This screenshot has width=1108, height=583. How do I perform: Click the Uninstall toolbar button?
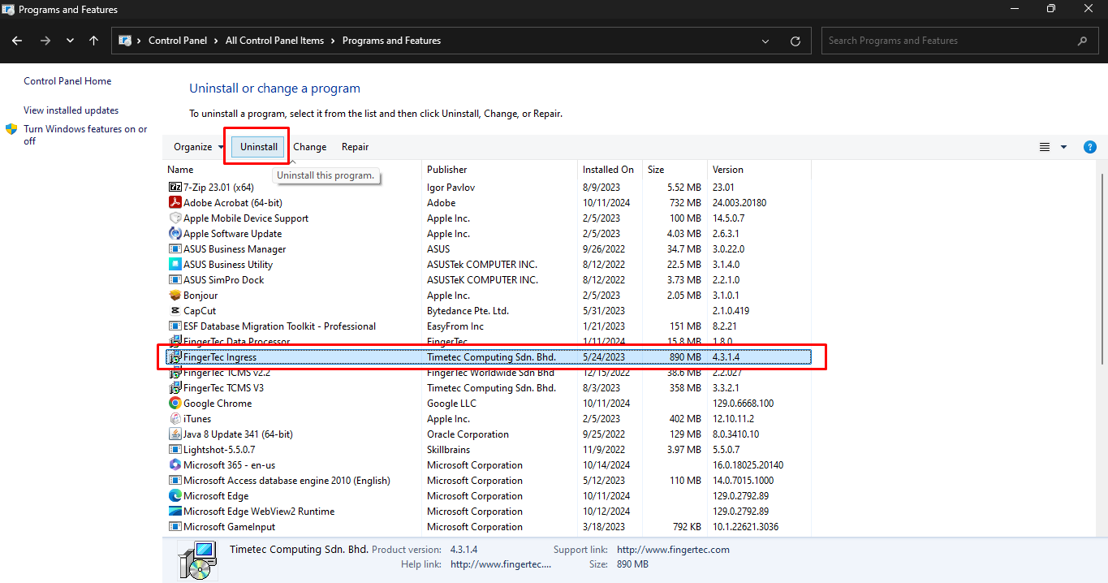(259, 147)
